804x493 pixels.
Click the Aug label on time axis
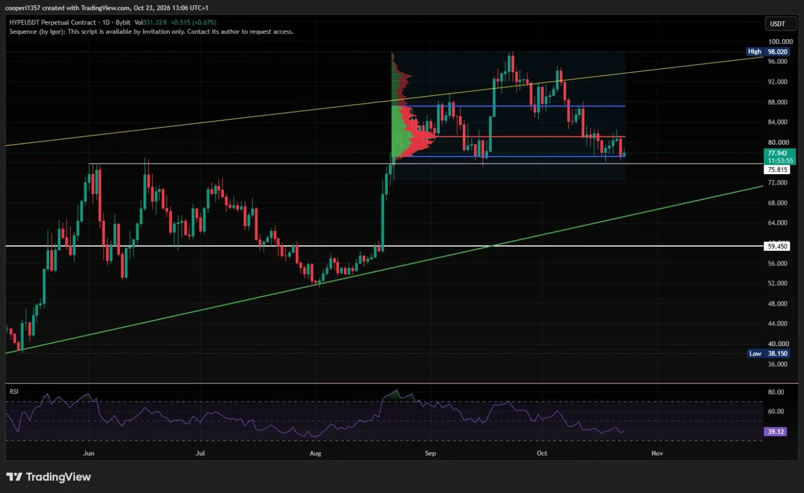coord(315,453)
